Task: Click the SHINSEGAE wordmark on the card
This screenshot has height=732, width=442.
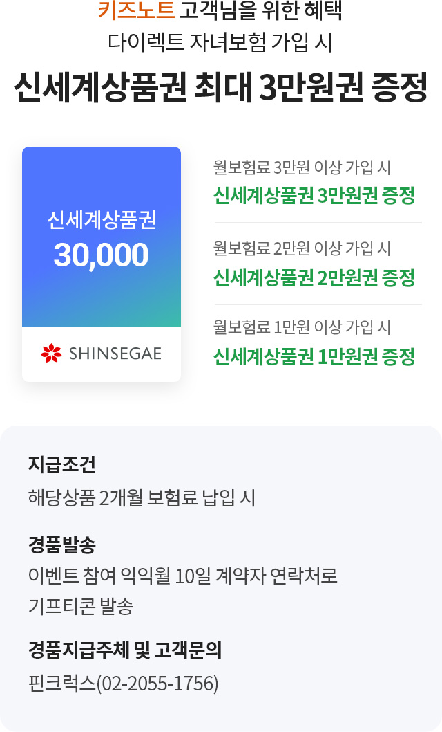Action: point(115,354)
